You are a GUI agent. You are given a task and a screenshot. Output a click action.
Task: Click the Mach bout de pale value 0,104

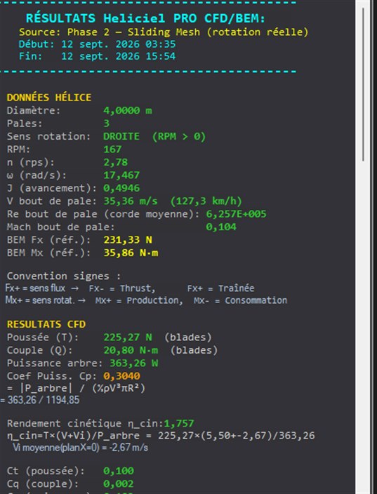point(221,227)
